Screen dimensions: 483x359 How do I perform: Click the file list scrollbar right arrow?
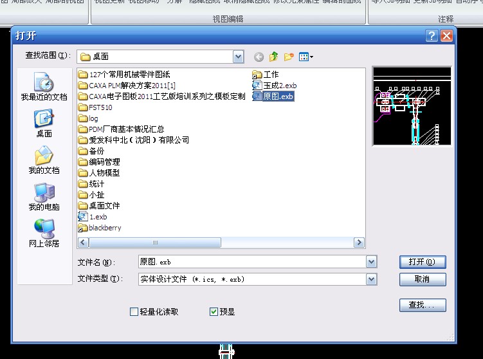point(359,243)
